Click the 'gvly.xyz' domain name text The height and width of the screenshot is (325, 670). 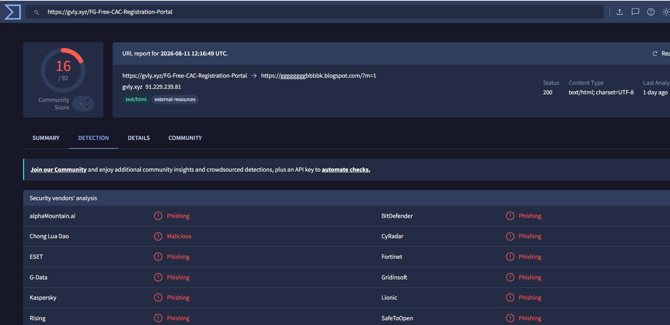pos(132,87)
